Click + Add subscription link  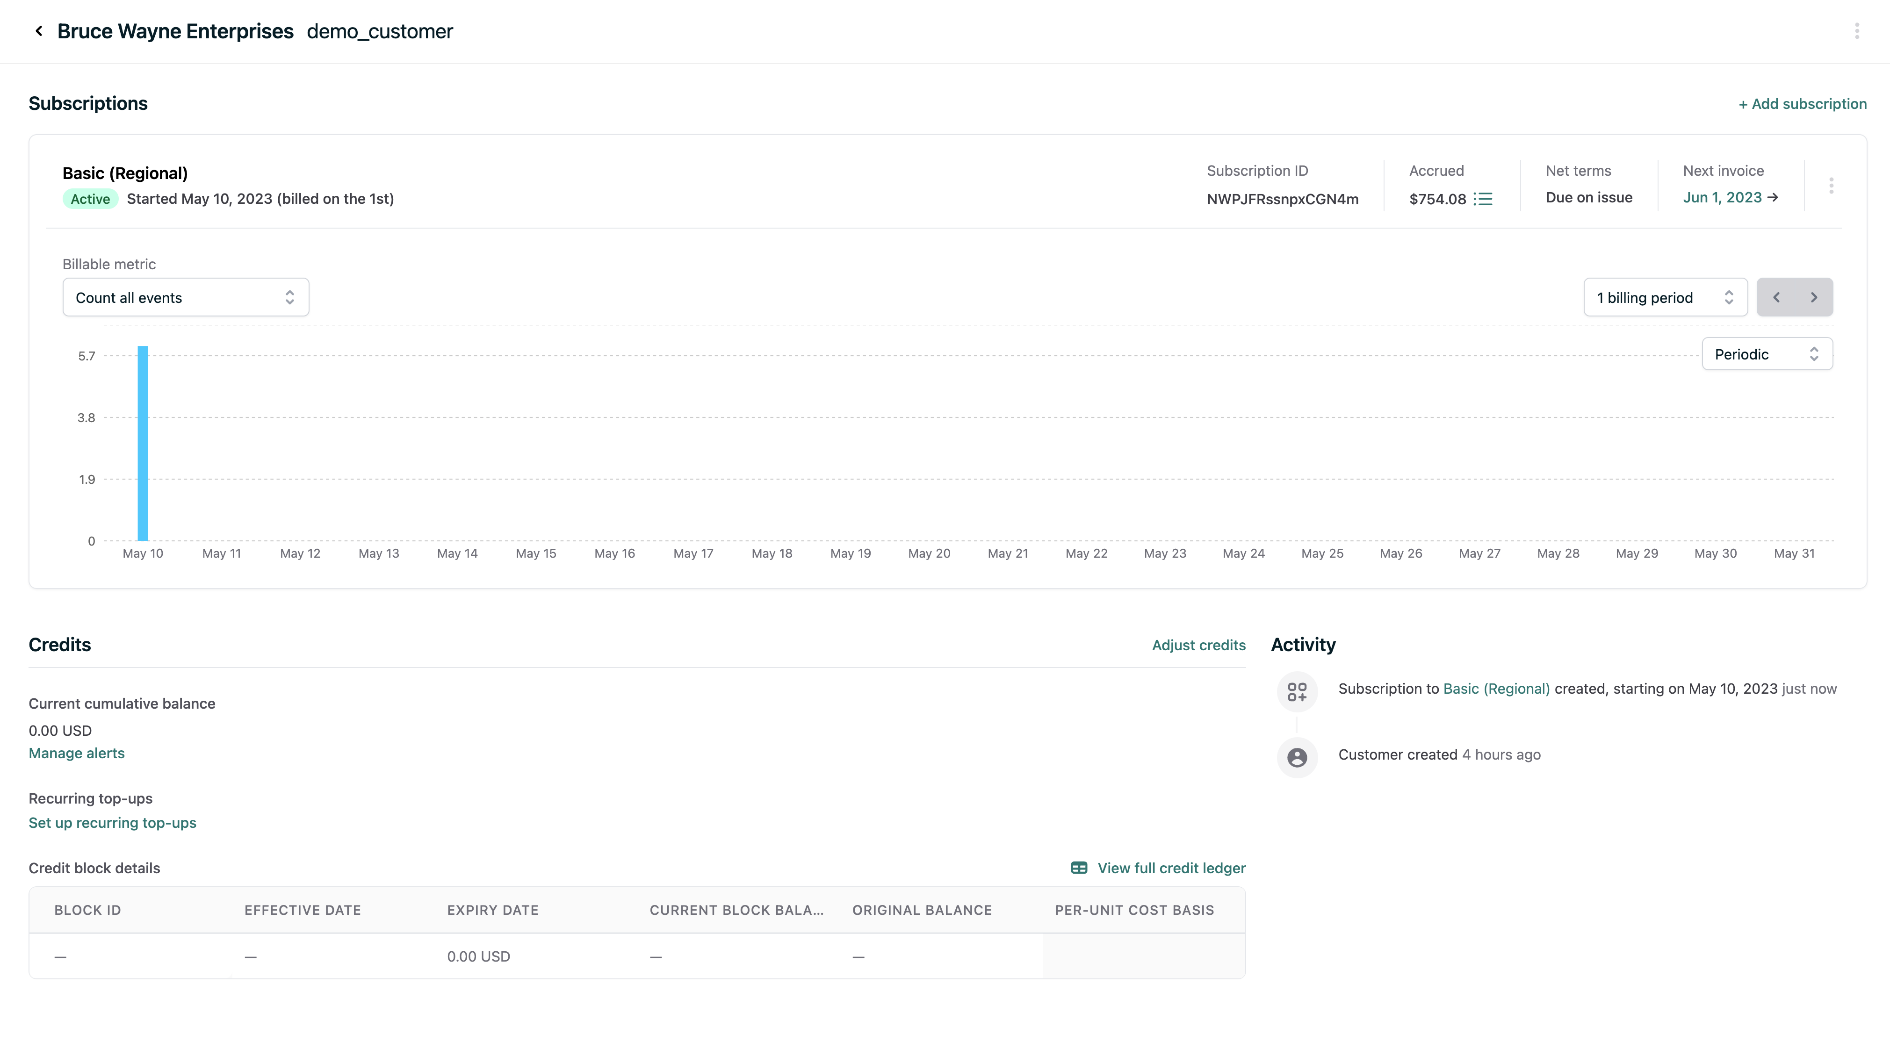coord(1802,104)
